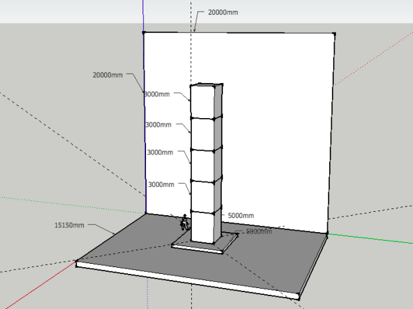The image size is (413, 309).
Task: Select the 20000mm dimension on wall's left edge
Action: [107, 75]
